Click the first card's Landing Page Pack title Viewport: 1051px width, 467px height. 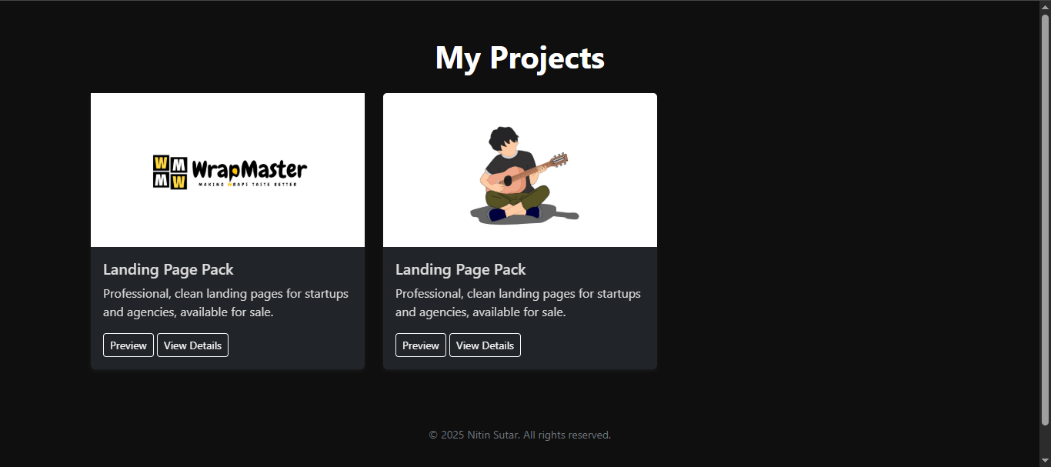[168, 269]
